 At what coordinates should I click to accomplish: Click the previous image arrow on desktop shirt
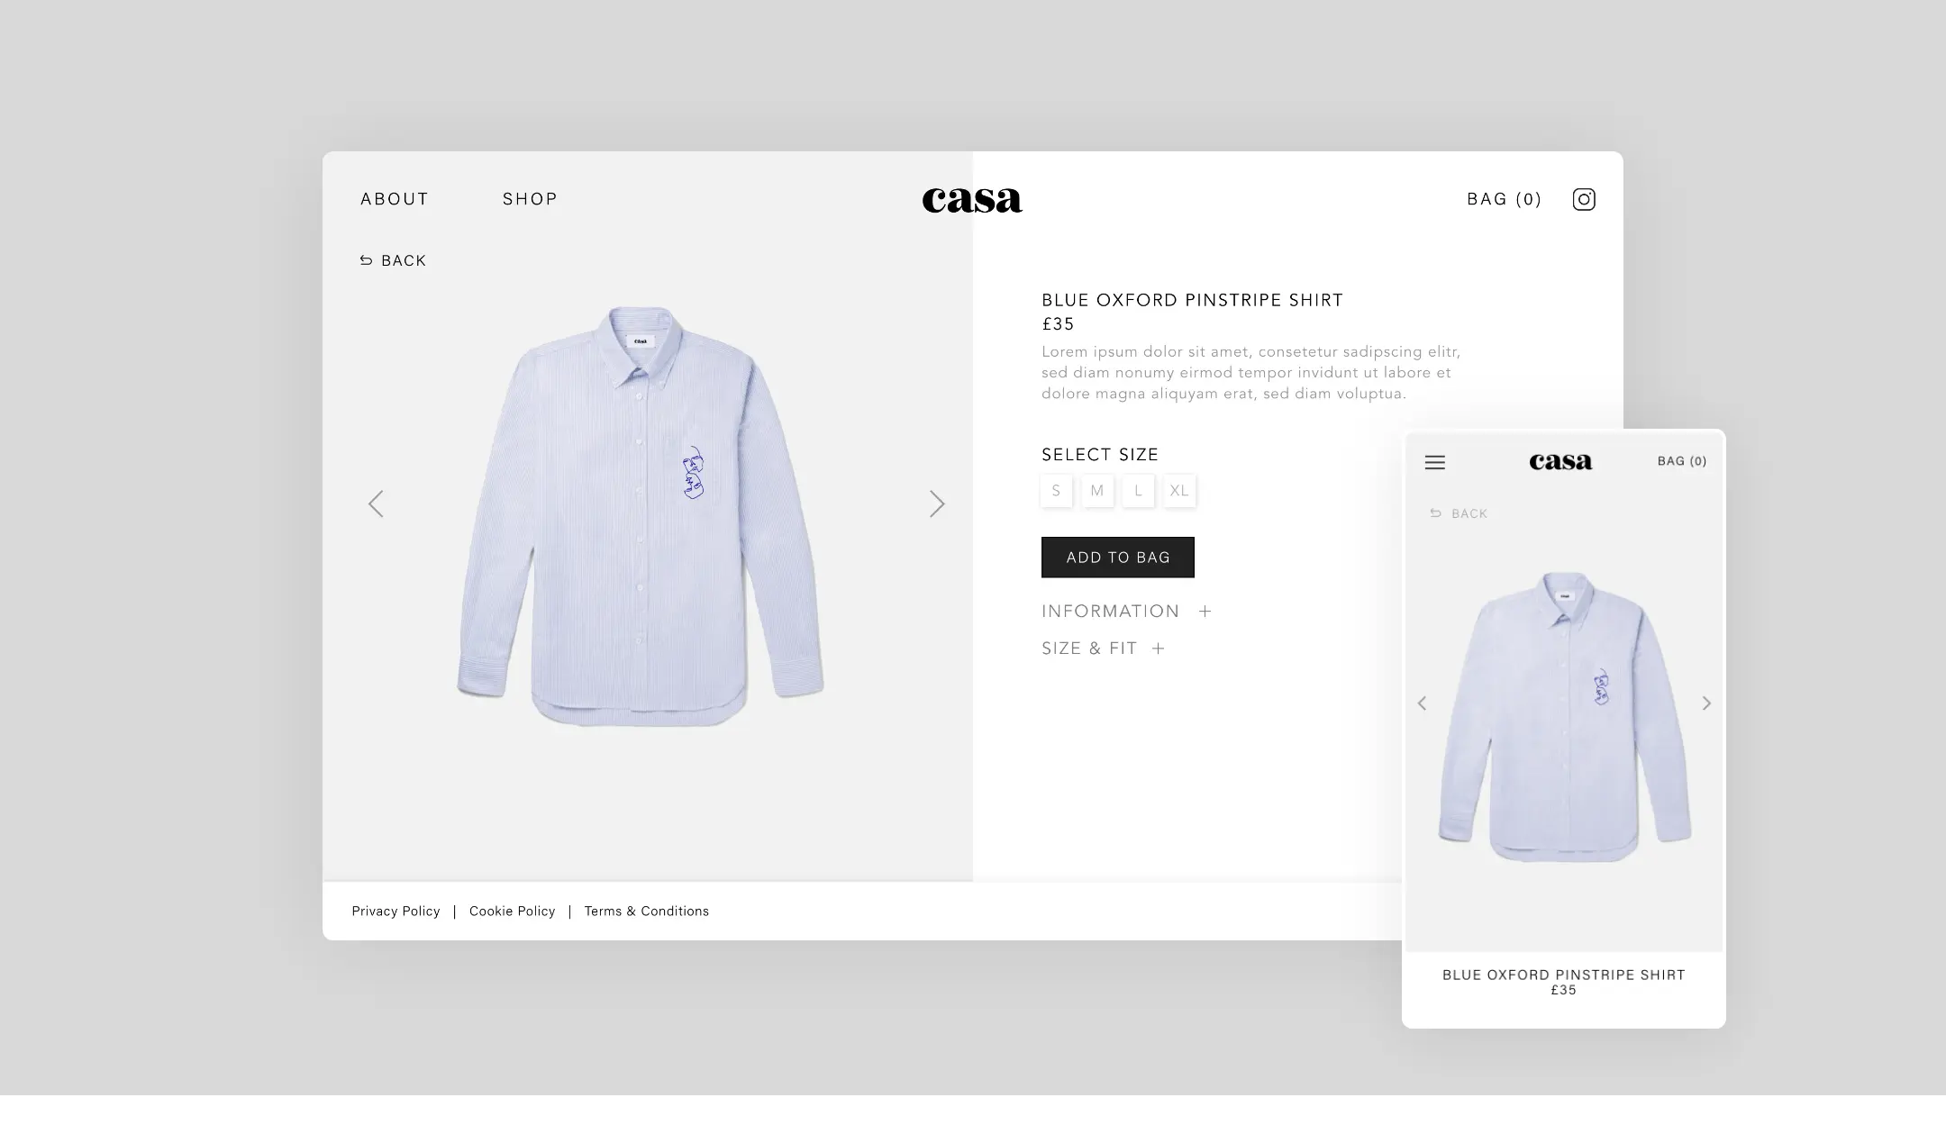376,504
